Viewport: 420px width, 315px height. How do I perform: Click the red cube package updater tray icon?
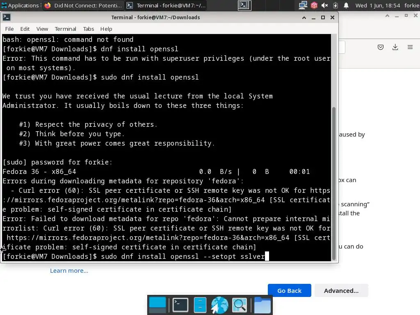314,5
